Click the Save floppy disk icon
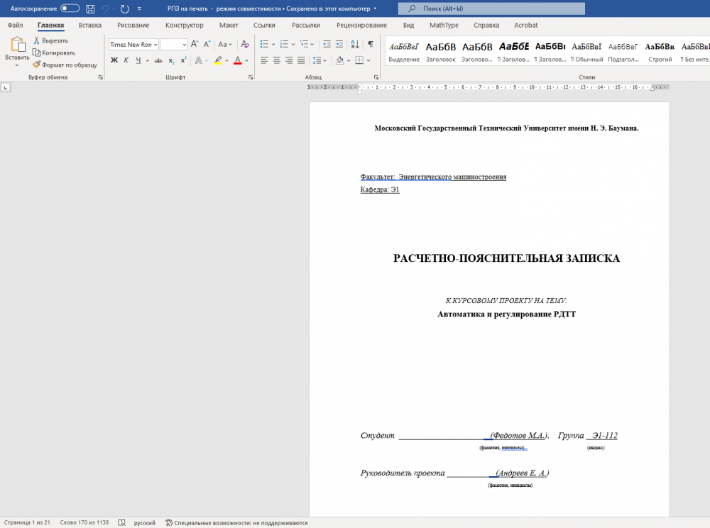710x528 pixels. pyautogui.click(x=90, y=9)
